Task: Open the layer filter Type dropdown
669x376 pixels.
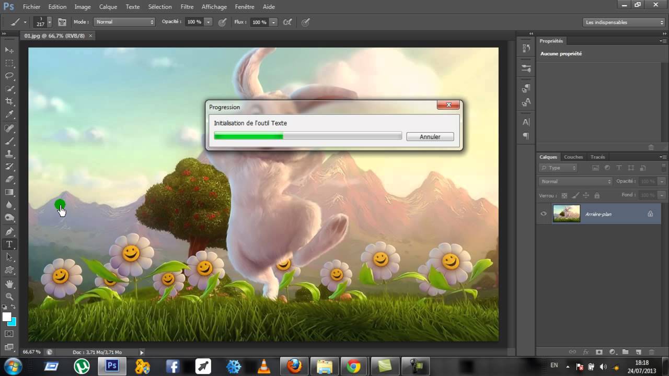Action: pos(558,168)
